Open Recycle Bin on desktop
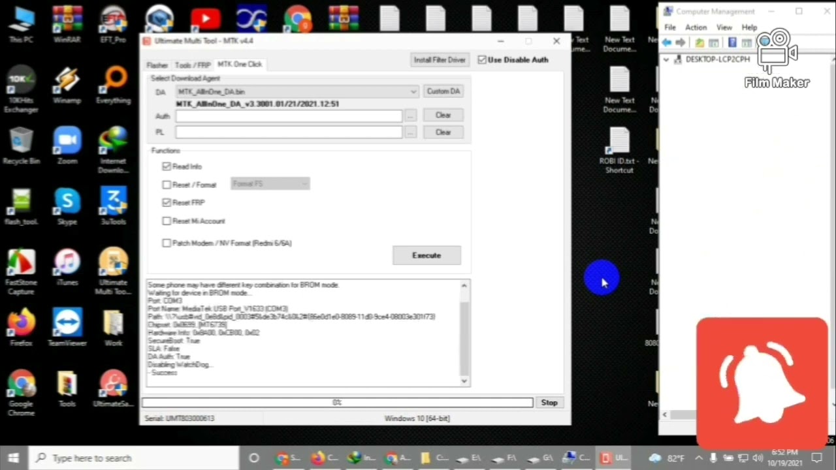This screenshot has width=836, height=470. (21, 146)
